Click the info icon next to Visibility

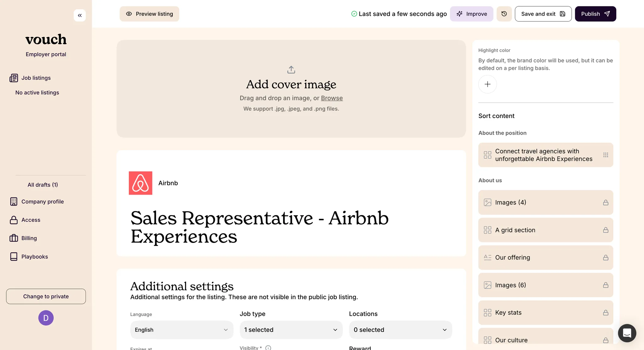[x=268, y=348]
